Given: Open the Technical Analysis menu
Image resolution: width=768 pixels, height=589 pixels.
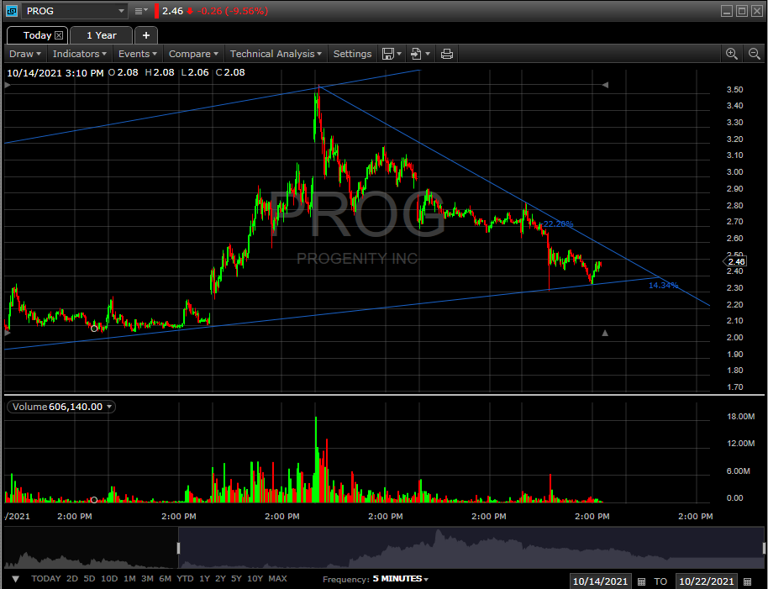Looking at the screenshot, I should [x=276, y=54].
